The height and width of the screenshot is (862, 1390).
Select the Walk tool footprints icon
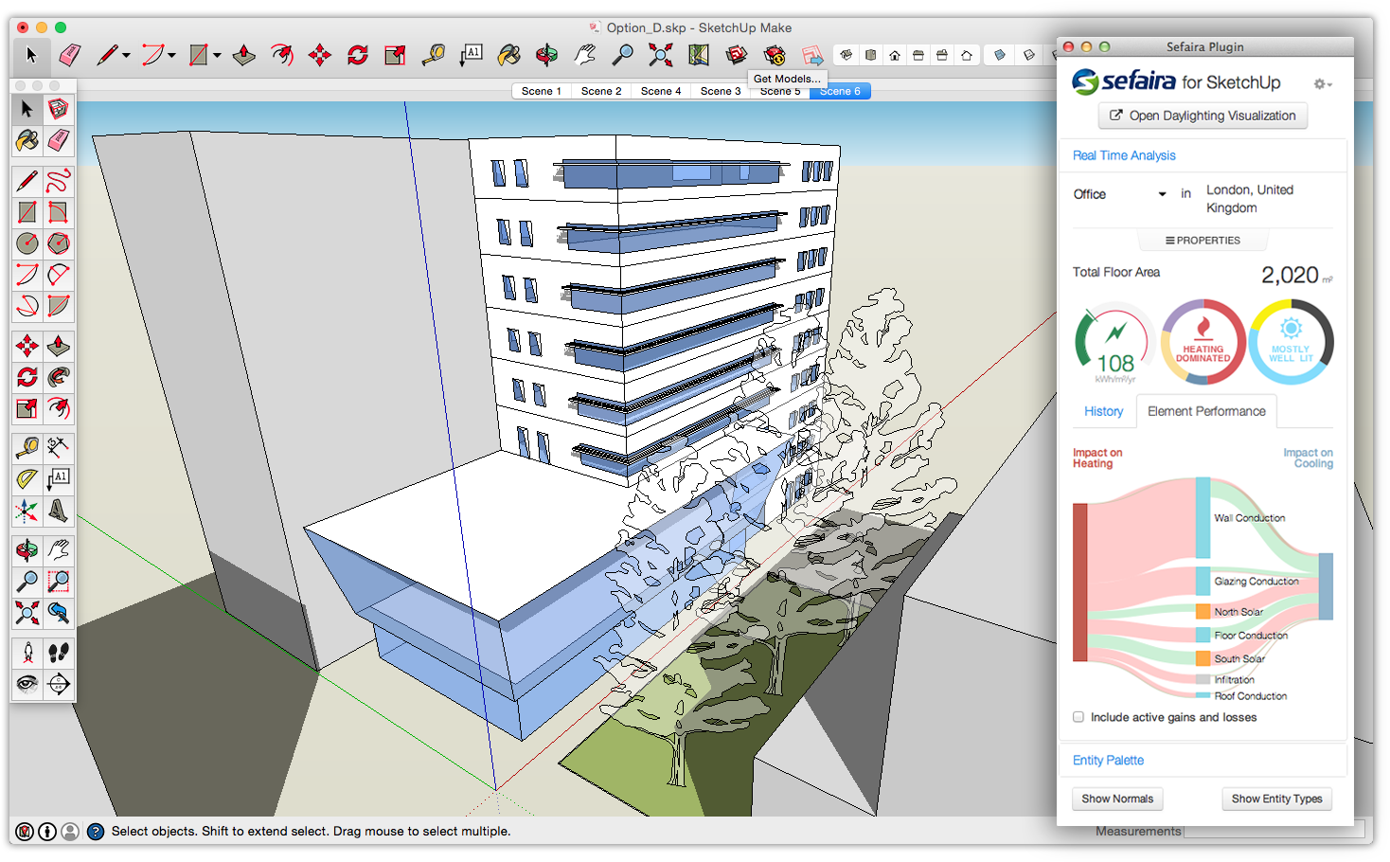pos(59,652)
